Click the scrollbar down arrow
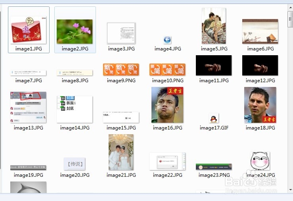Screen dimensions: 293x201 [291, 190]
